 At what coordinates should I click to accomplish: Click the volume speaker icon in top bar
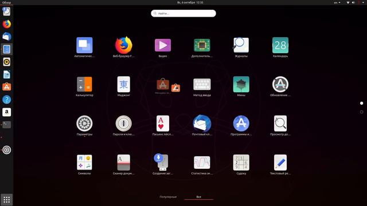353,2
